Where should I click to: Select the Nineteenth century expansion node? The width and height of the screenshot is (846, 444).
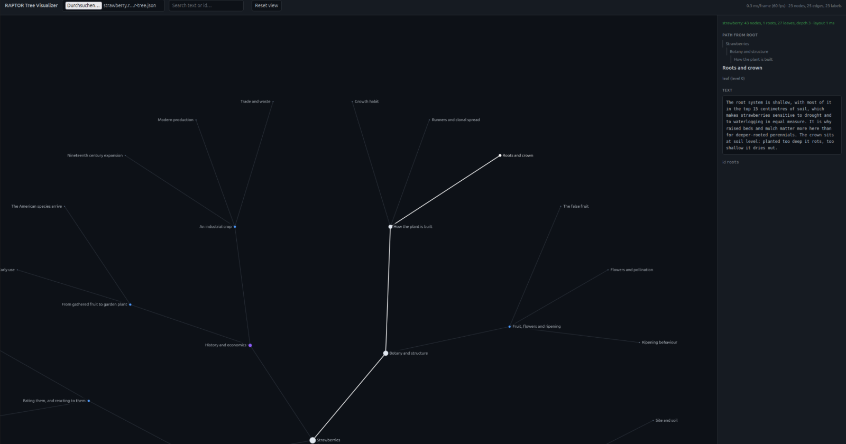coord(125,155)
